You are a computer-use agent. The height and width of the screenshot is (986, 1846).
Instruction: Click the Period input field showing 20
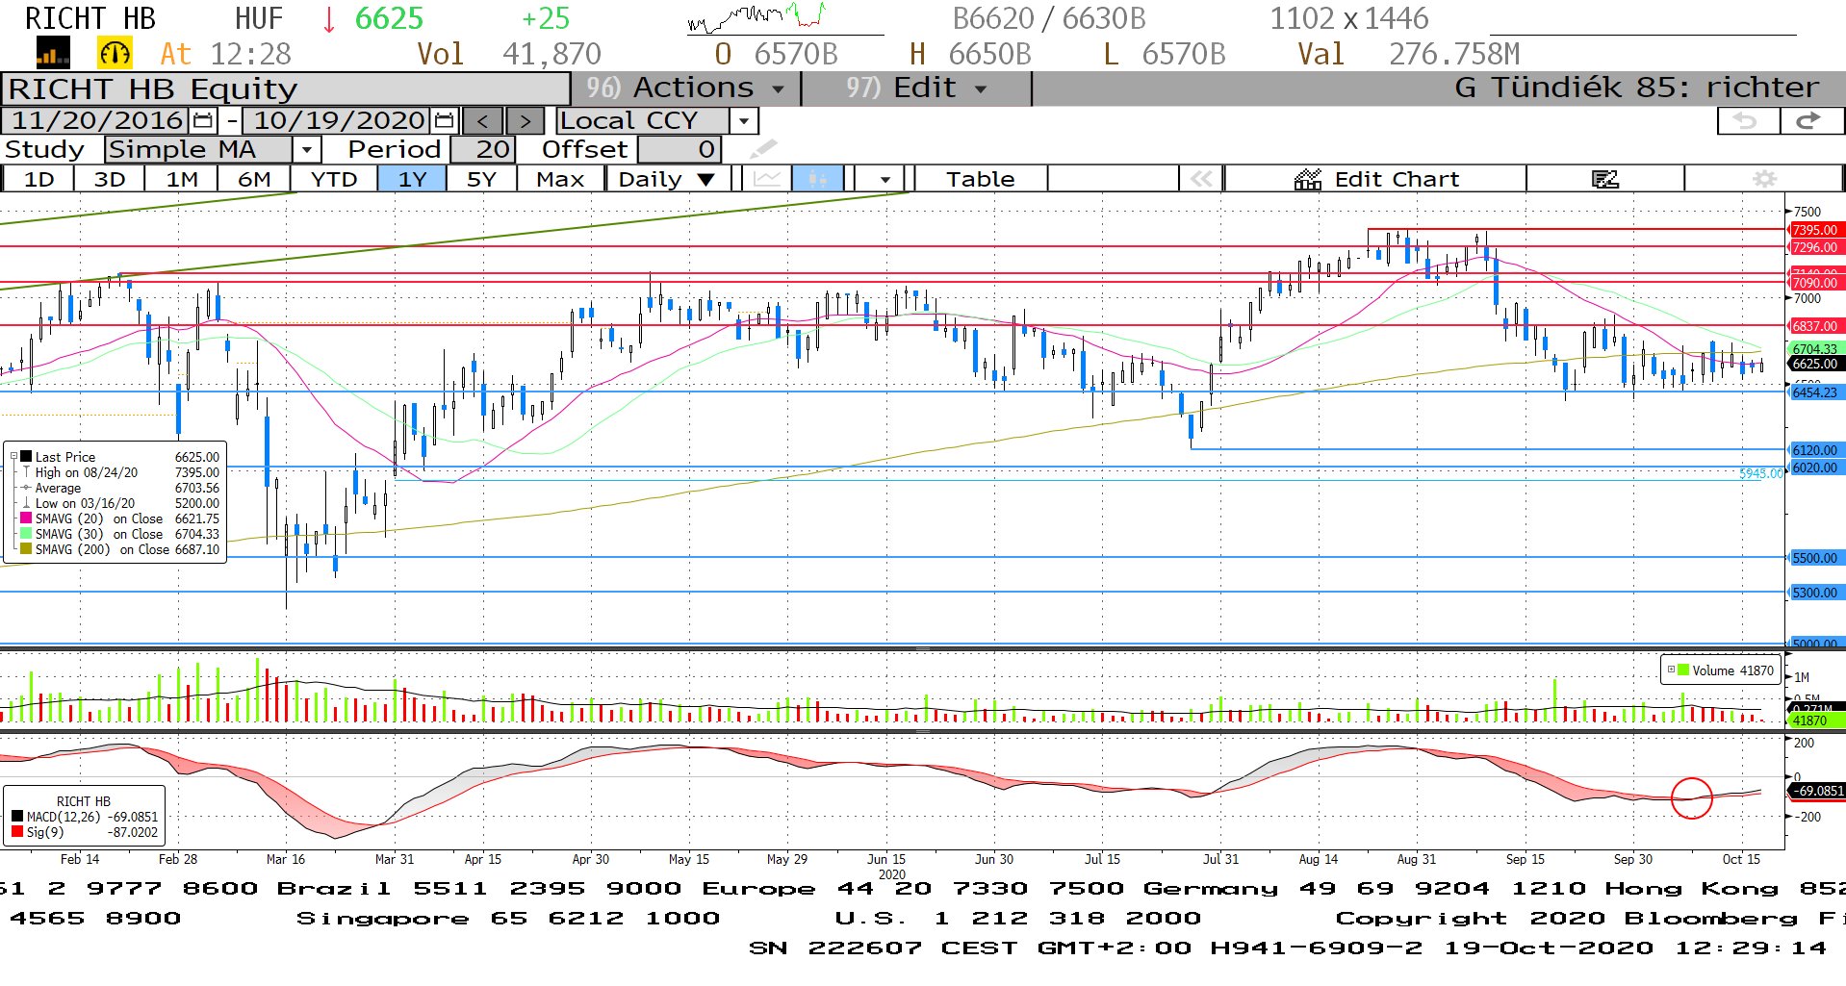tap(483, 150)
